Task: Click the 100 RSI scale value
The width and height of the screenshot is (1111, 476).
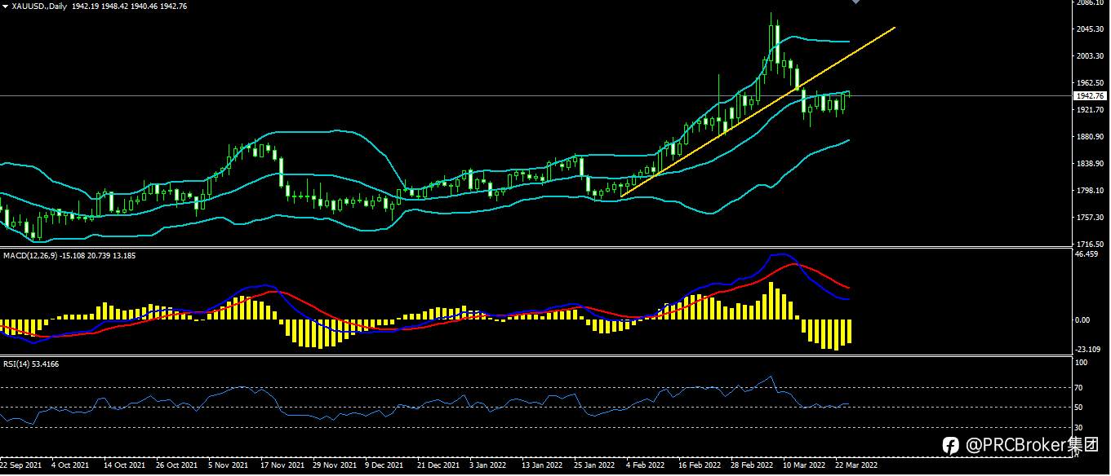Action: (x=1082, y=364)
